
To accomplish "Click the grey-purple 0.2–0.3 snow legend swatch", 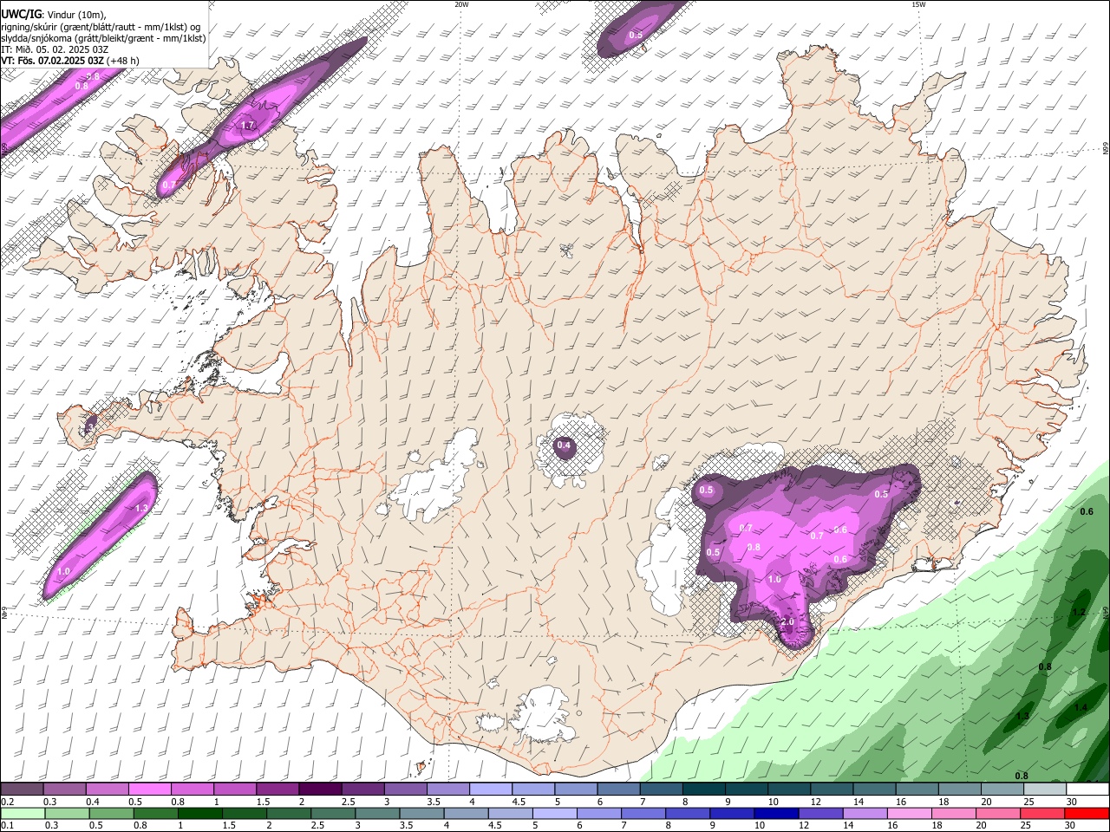I will point(22,790).
